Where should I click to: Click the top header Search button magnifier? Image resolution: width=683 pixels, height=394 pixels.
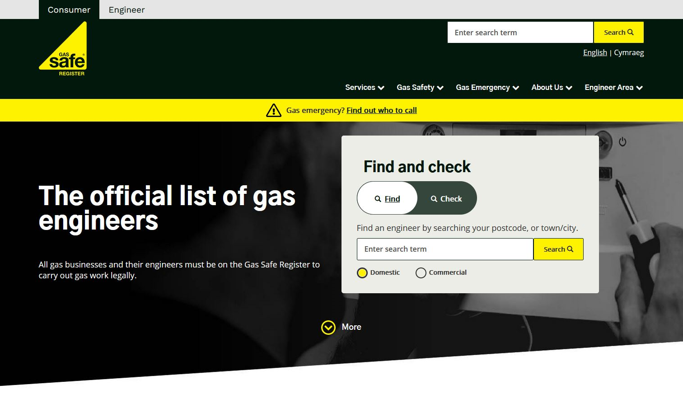coord(631,32)
